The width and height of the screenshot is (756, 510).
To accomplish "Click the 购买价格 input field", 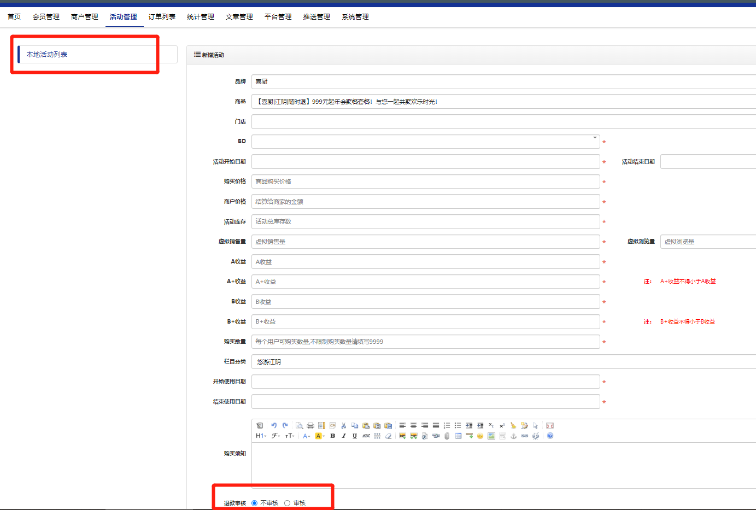I will [x=425, y=181].
